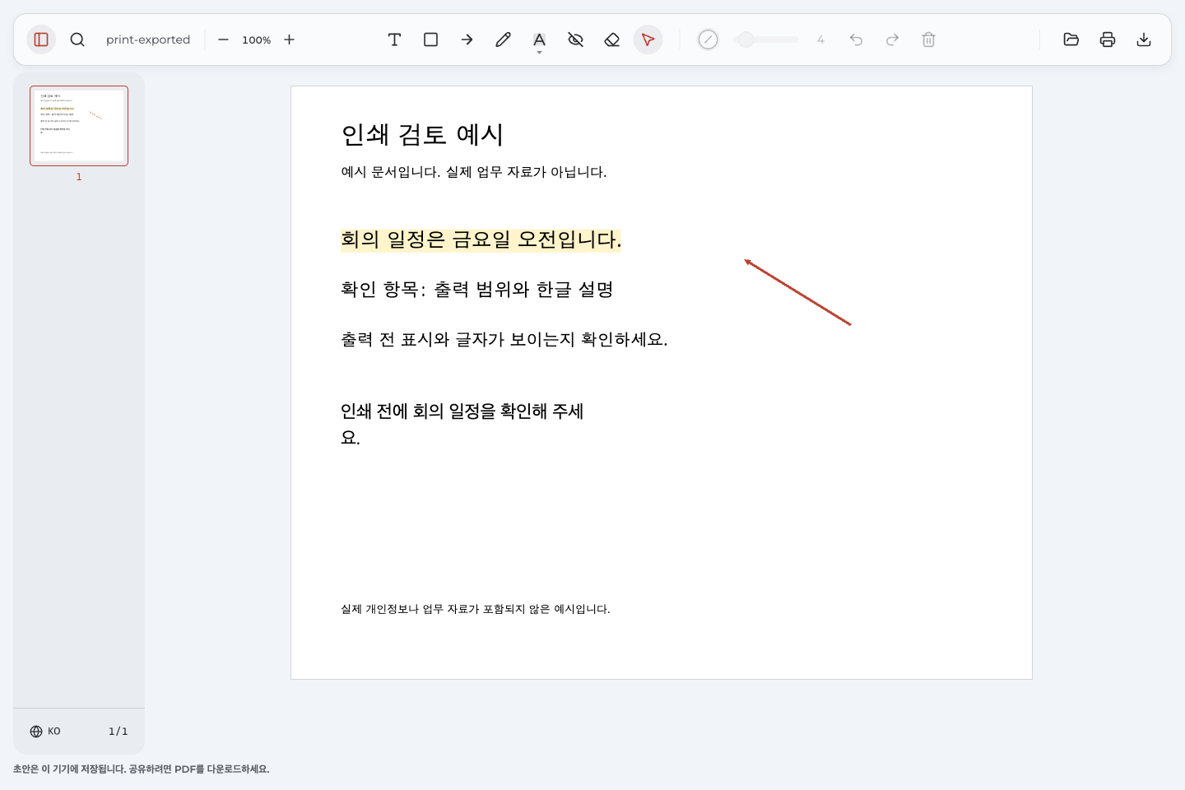Image resolution: width=1185 pixels, height=790 pixels.
Task: Zoom out with the minus button
Action: [x=223, y=39]
